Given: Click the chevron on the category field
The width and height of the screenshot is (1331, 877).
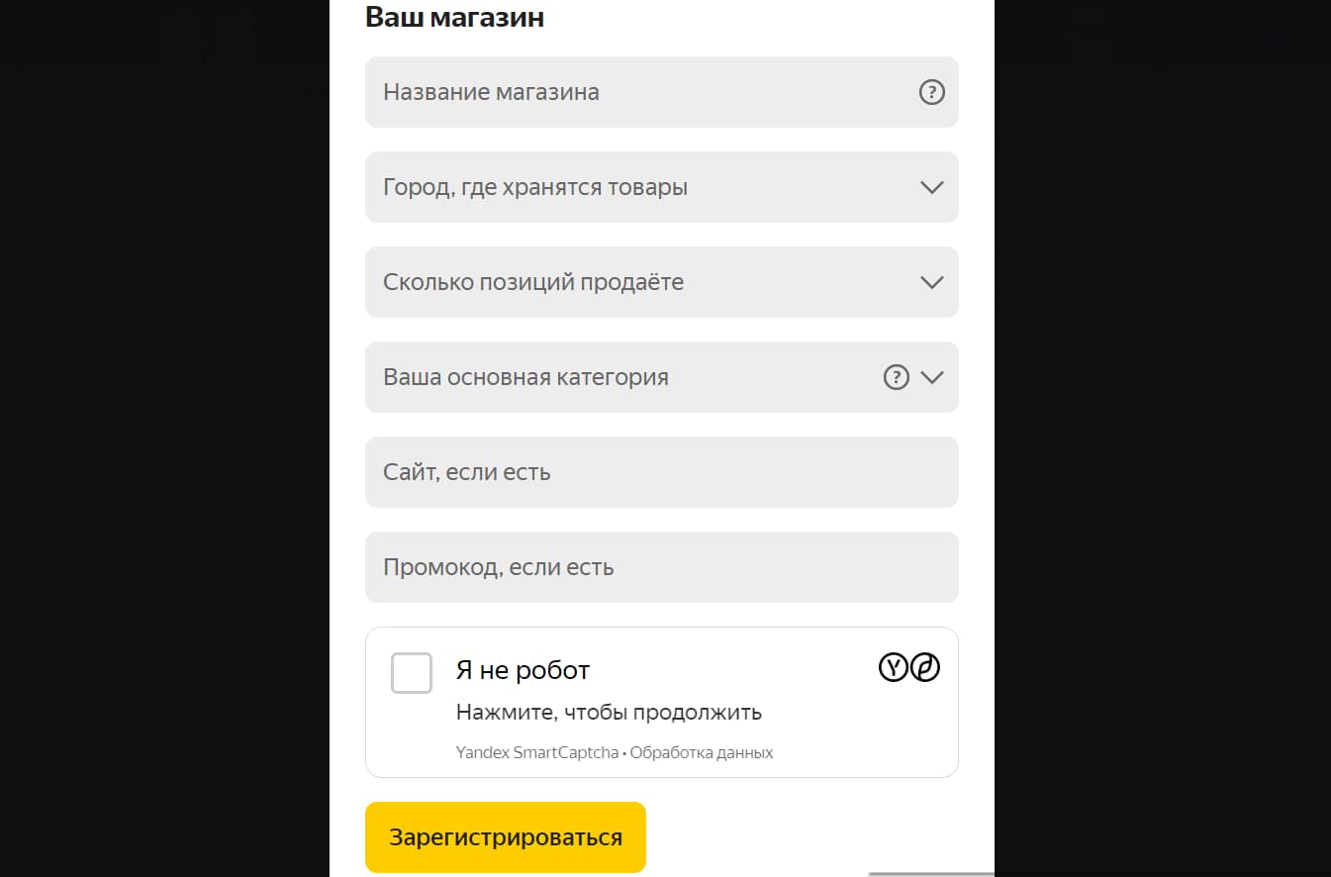Looking at the screenshot, I should 931,377.
